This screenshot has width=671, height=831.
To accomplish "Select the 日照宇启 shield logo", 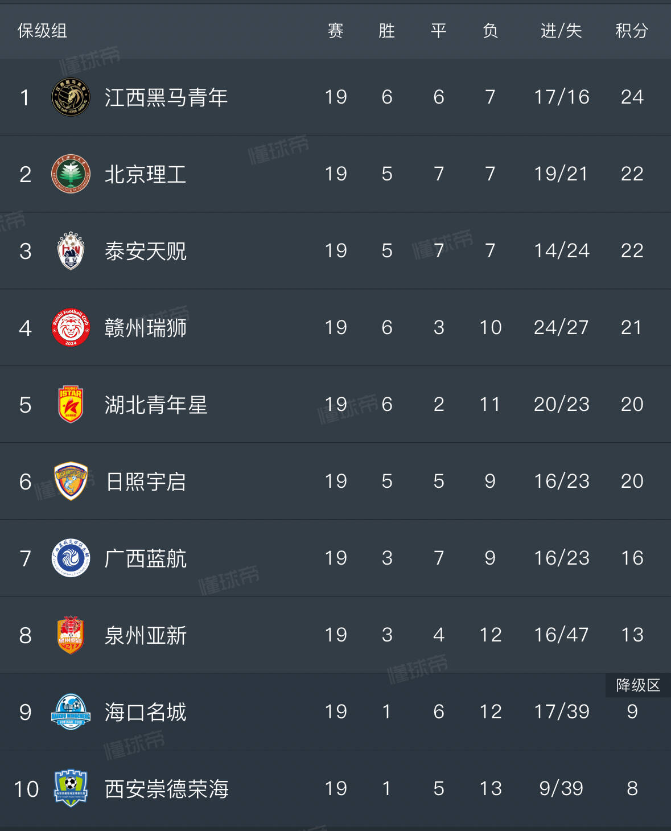I will [70, 481].
